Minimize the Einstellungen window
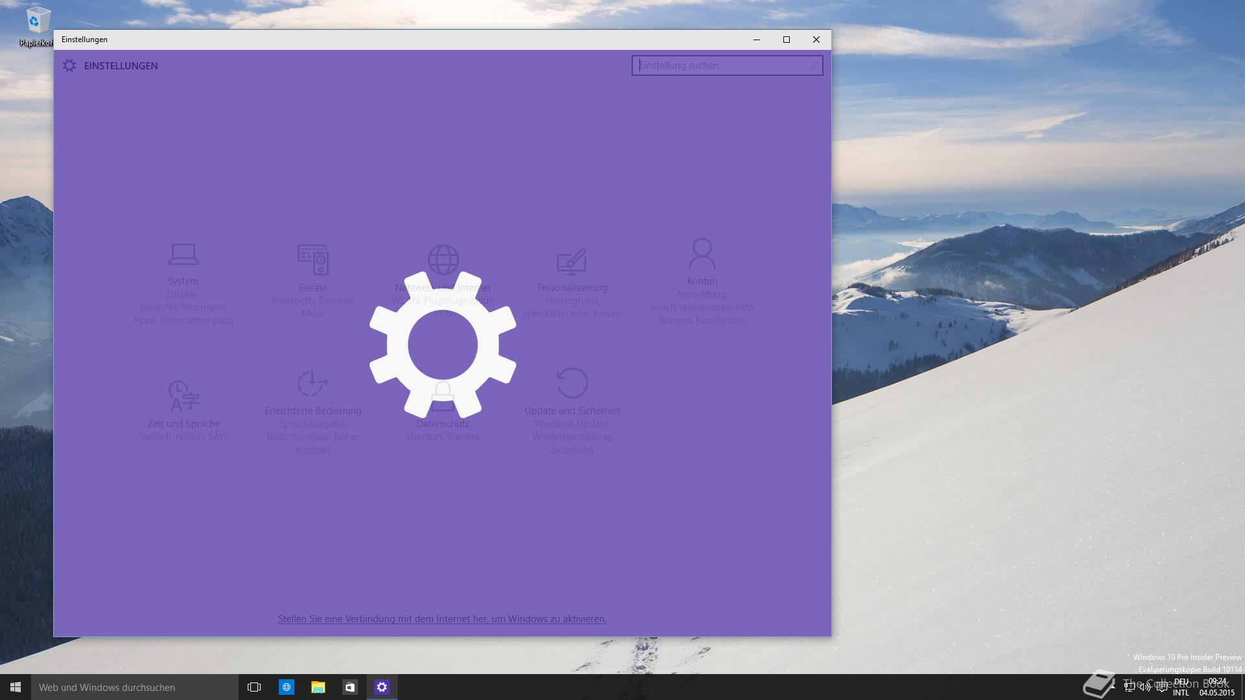Image resolution: width=1245 pixels, height=700 pixels. 756,40
